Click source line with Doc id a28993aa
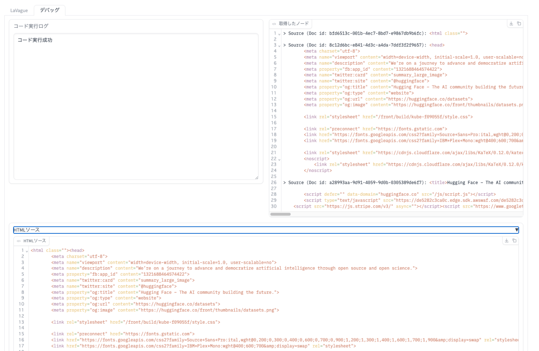Image resolution: width=539 pixels, height=351 pixels. pos(403,183)
